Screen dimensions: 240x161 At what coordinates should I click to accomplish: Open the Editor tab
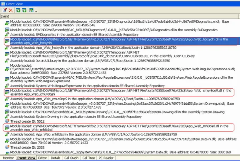tap(42, 158)
